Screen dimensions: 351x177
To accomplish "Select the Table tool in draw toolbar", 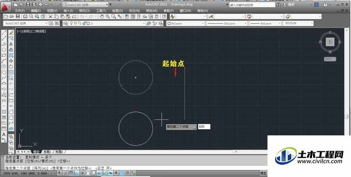I will (4, 129).
